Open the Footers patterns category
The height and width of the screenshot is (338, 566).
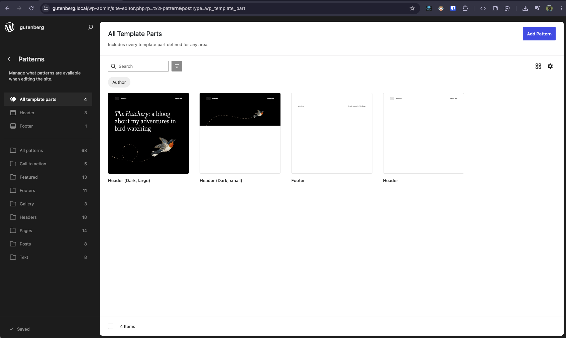48,190
